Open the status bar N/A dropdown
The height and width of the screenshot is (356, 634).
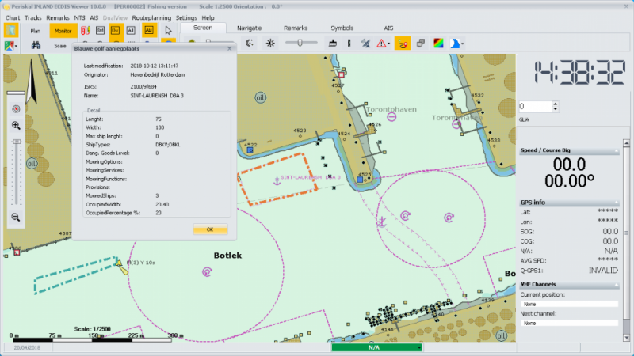419,347
